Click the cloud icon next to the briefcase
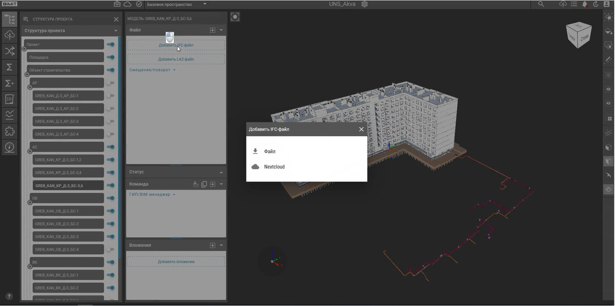Screen dimensions: 615x306 click(128, 4)
